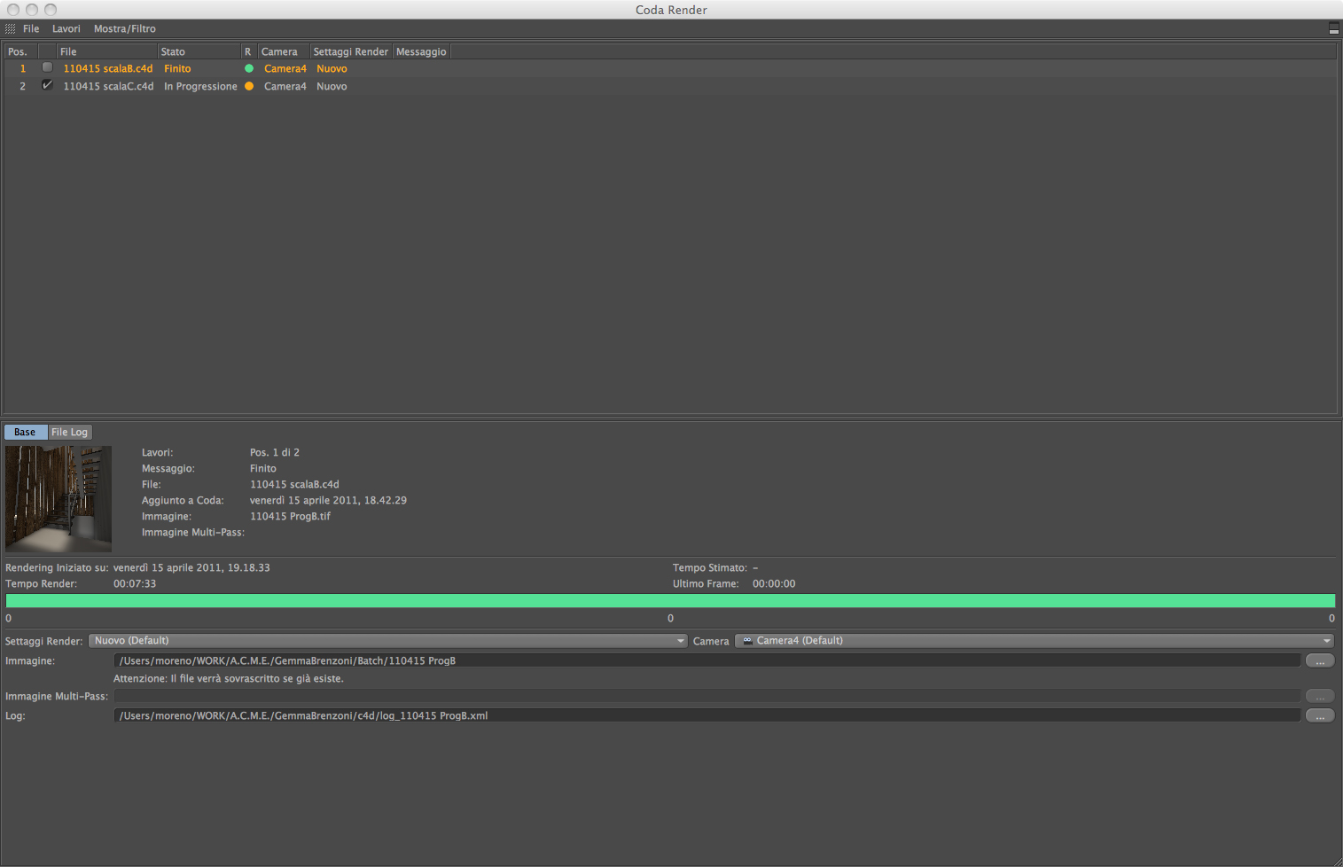Select the Base tab
The height and width of the screenshot is (867, 1343).
point(25,432)
